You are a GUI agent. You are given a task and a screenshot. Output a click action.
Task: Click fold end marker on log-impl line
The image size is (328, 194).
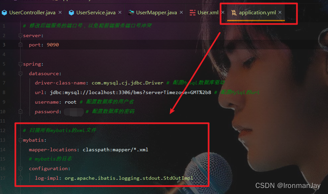tap(20, 178)
